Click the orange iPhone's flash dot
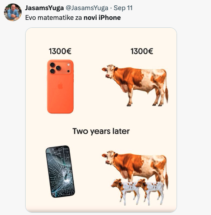The height and width of the screenshot is (215, 211). tap(68, 65)
